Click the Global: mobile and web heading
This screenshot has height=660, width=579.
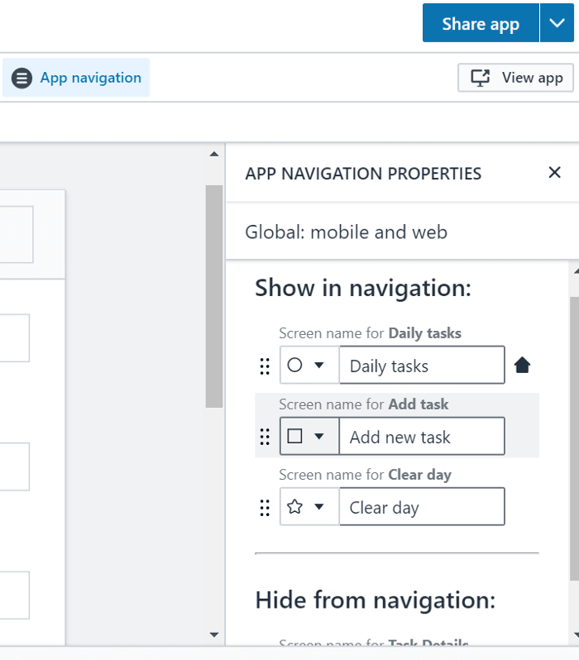tap(346, 232)
